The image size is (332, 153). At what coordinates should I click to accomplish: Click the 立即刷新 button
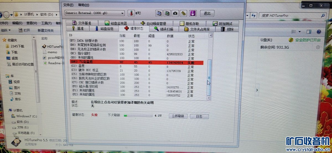pos(178,116)
